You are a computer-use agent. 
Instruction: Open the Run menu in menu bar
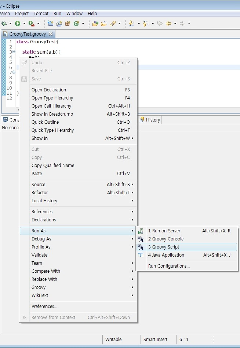[57, 13]
